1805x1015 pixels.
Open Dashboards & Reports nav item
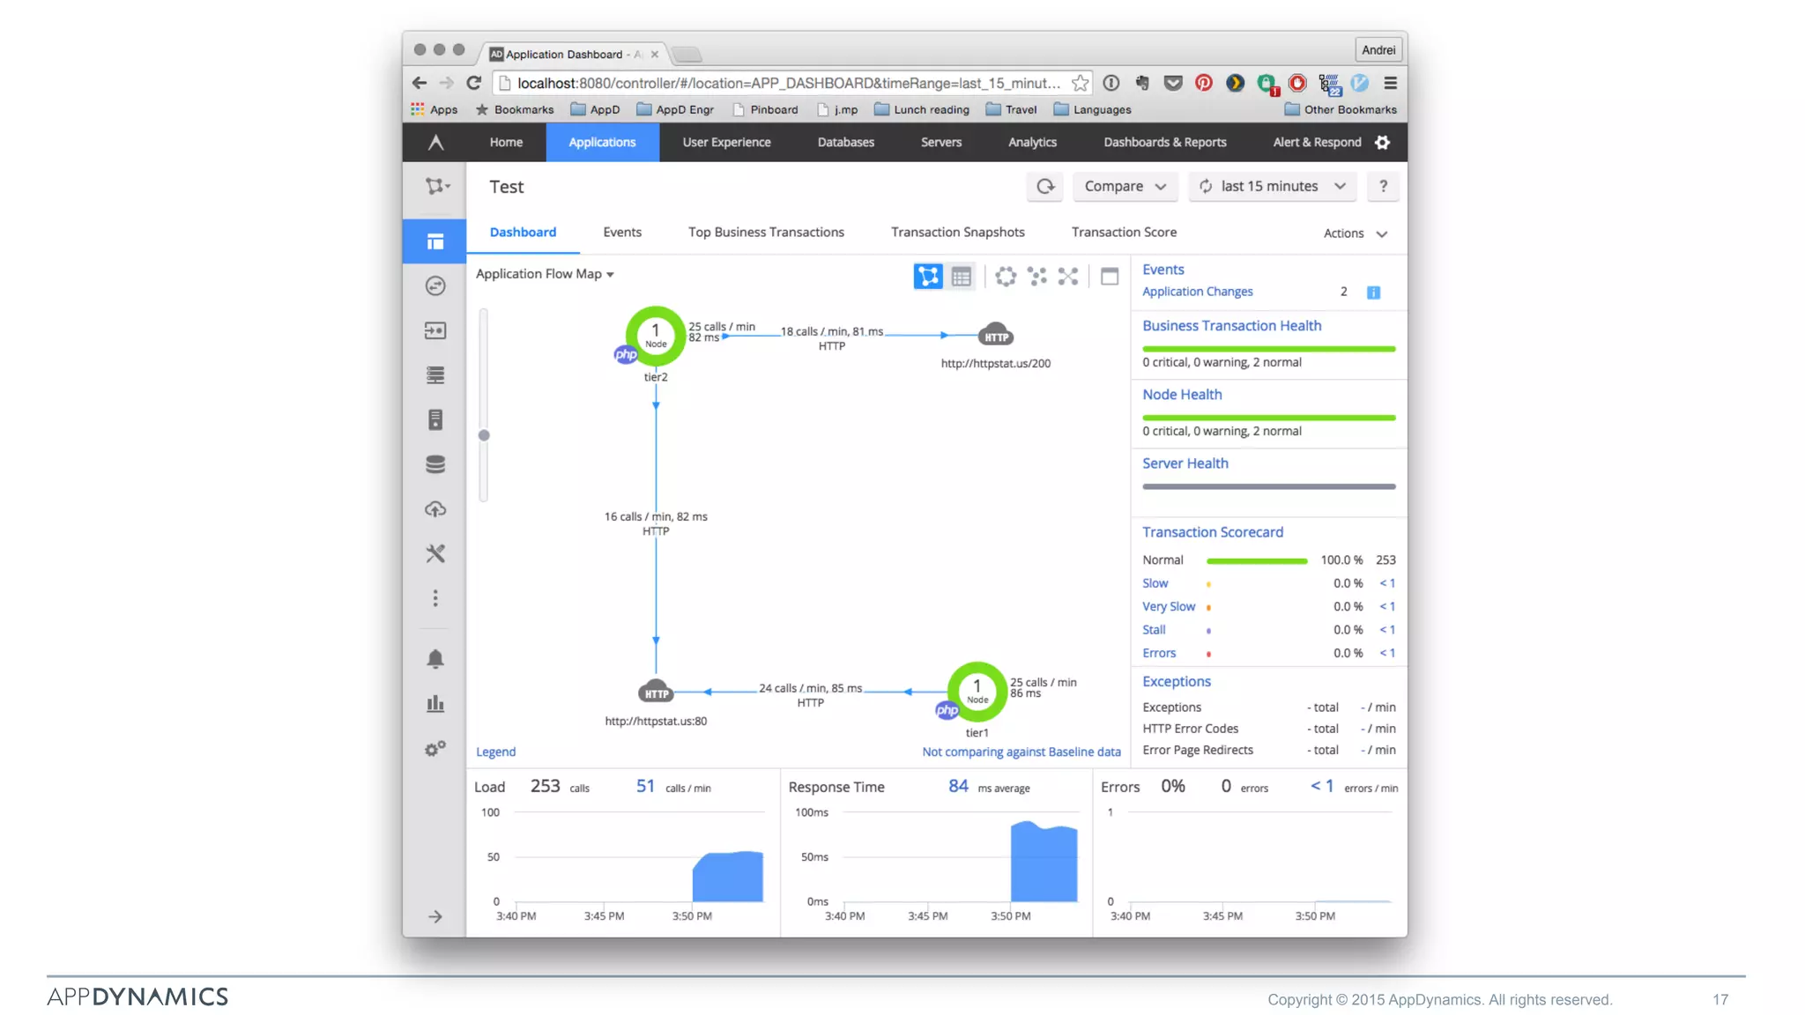tap(1164, 142)
